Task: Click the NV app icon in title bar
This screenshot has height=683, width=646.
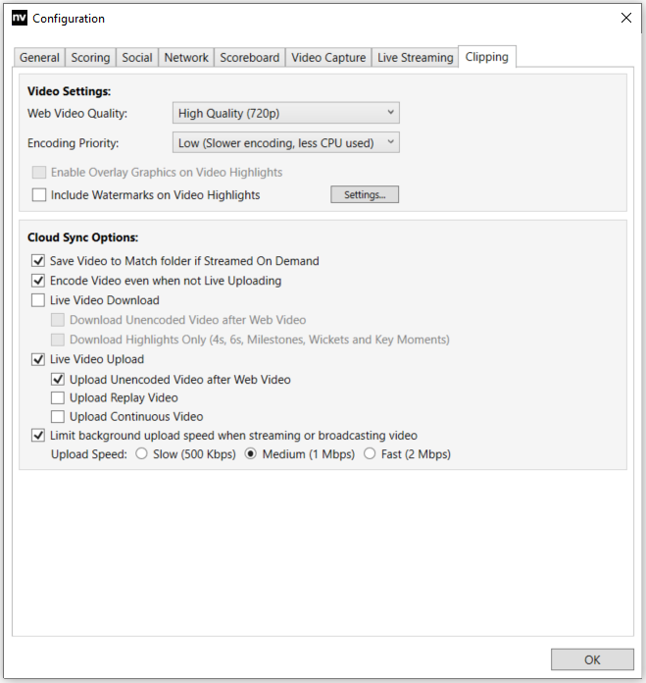Action: coord(20,18)
